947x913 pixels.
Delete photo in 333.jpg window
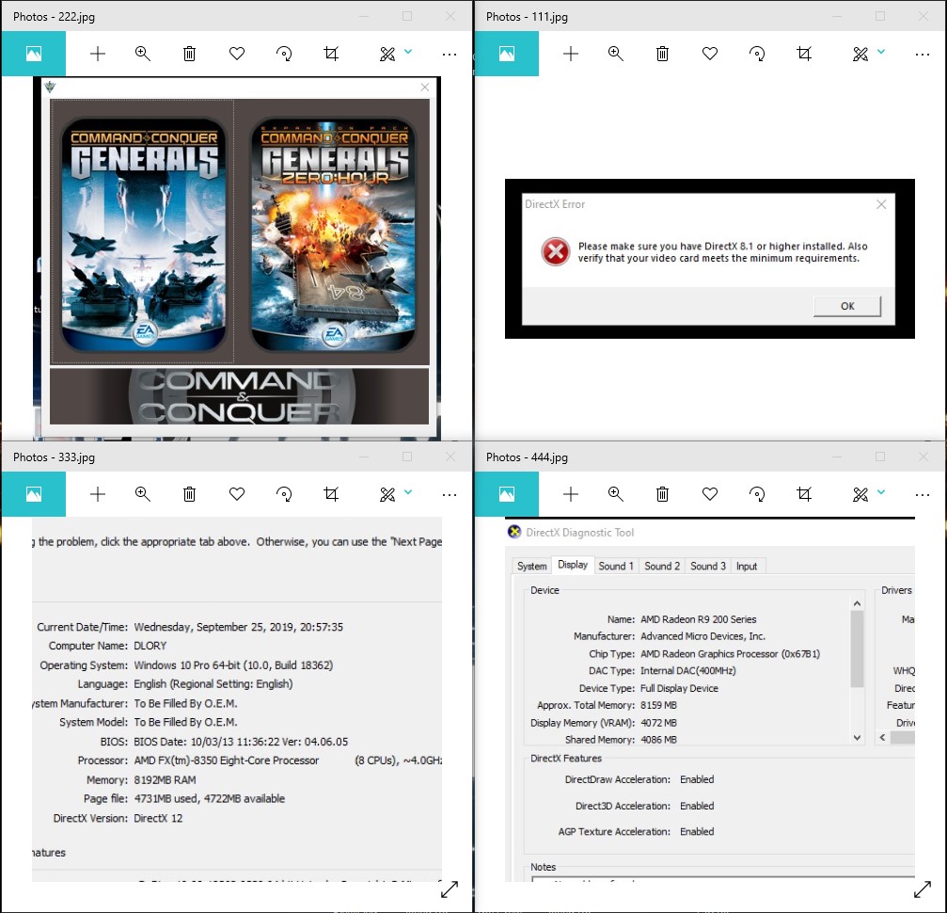tap(189, 494)
